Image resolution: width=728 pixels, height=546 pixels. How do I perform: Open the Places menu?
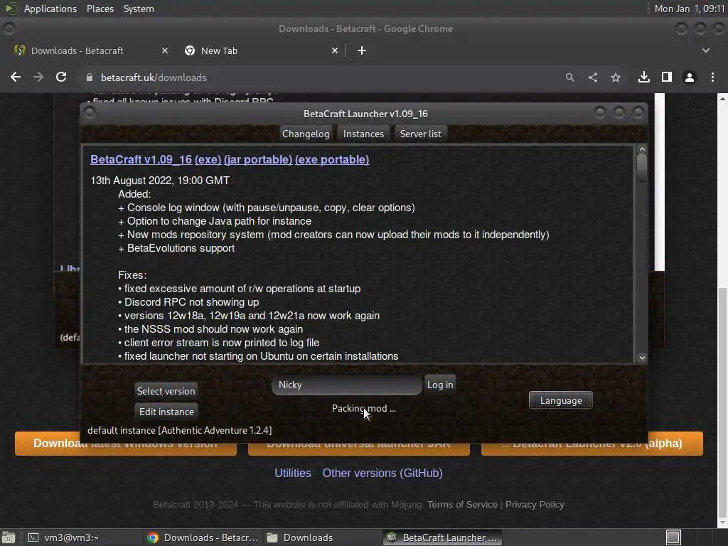(x=100, y=9)
